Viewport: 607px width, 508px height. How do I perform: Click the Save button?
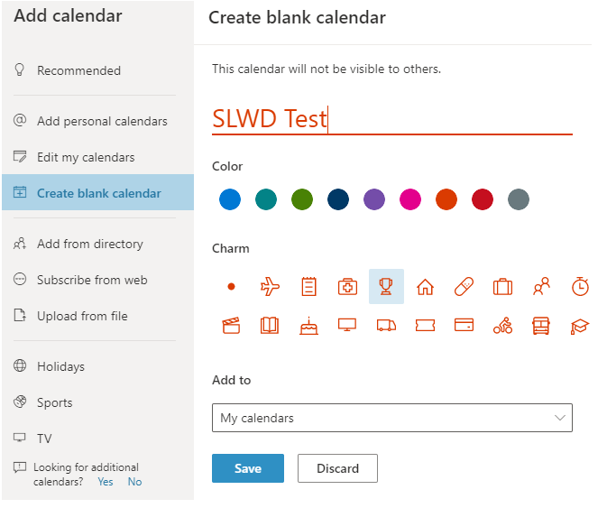click(247, 468)
